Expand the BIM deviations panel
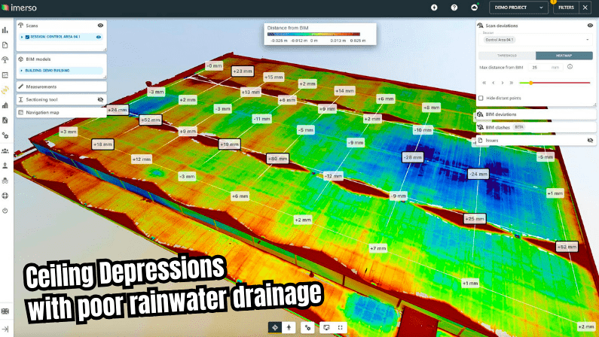Viewport: 599px width, 337px height. (536, 114)
